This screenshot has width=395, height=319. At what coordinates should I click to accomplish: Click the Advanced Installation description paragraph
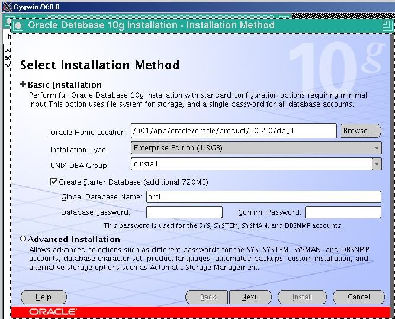(x=199, y=258)
